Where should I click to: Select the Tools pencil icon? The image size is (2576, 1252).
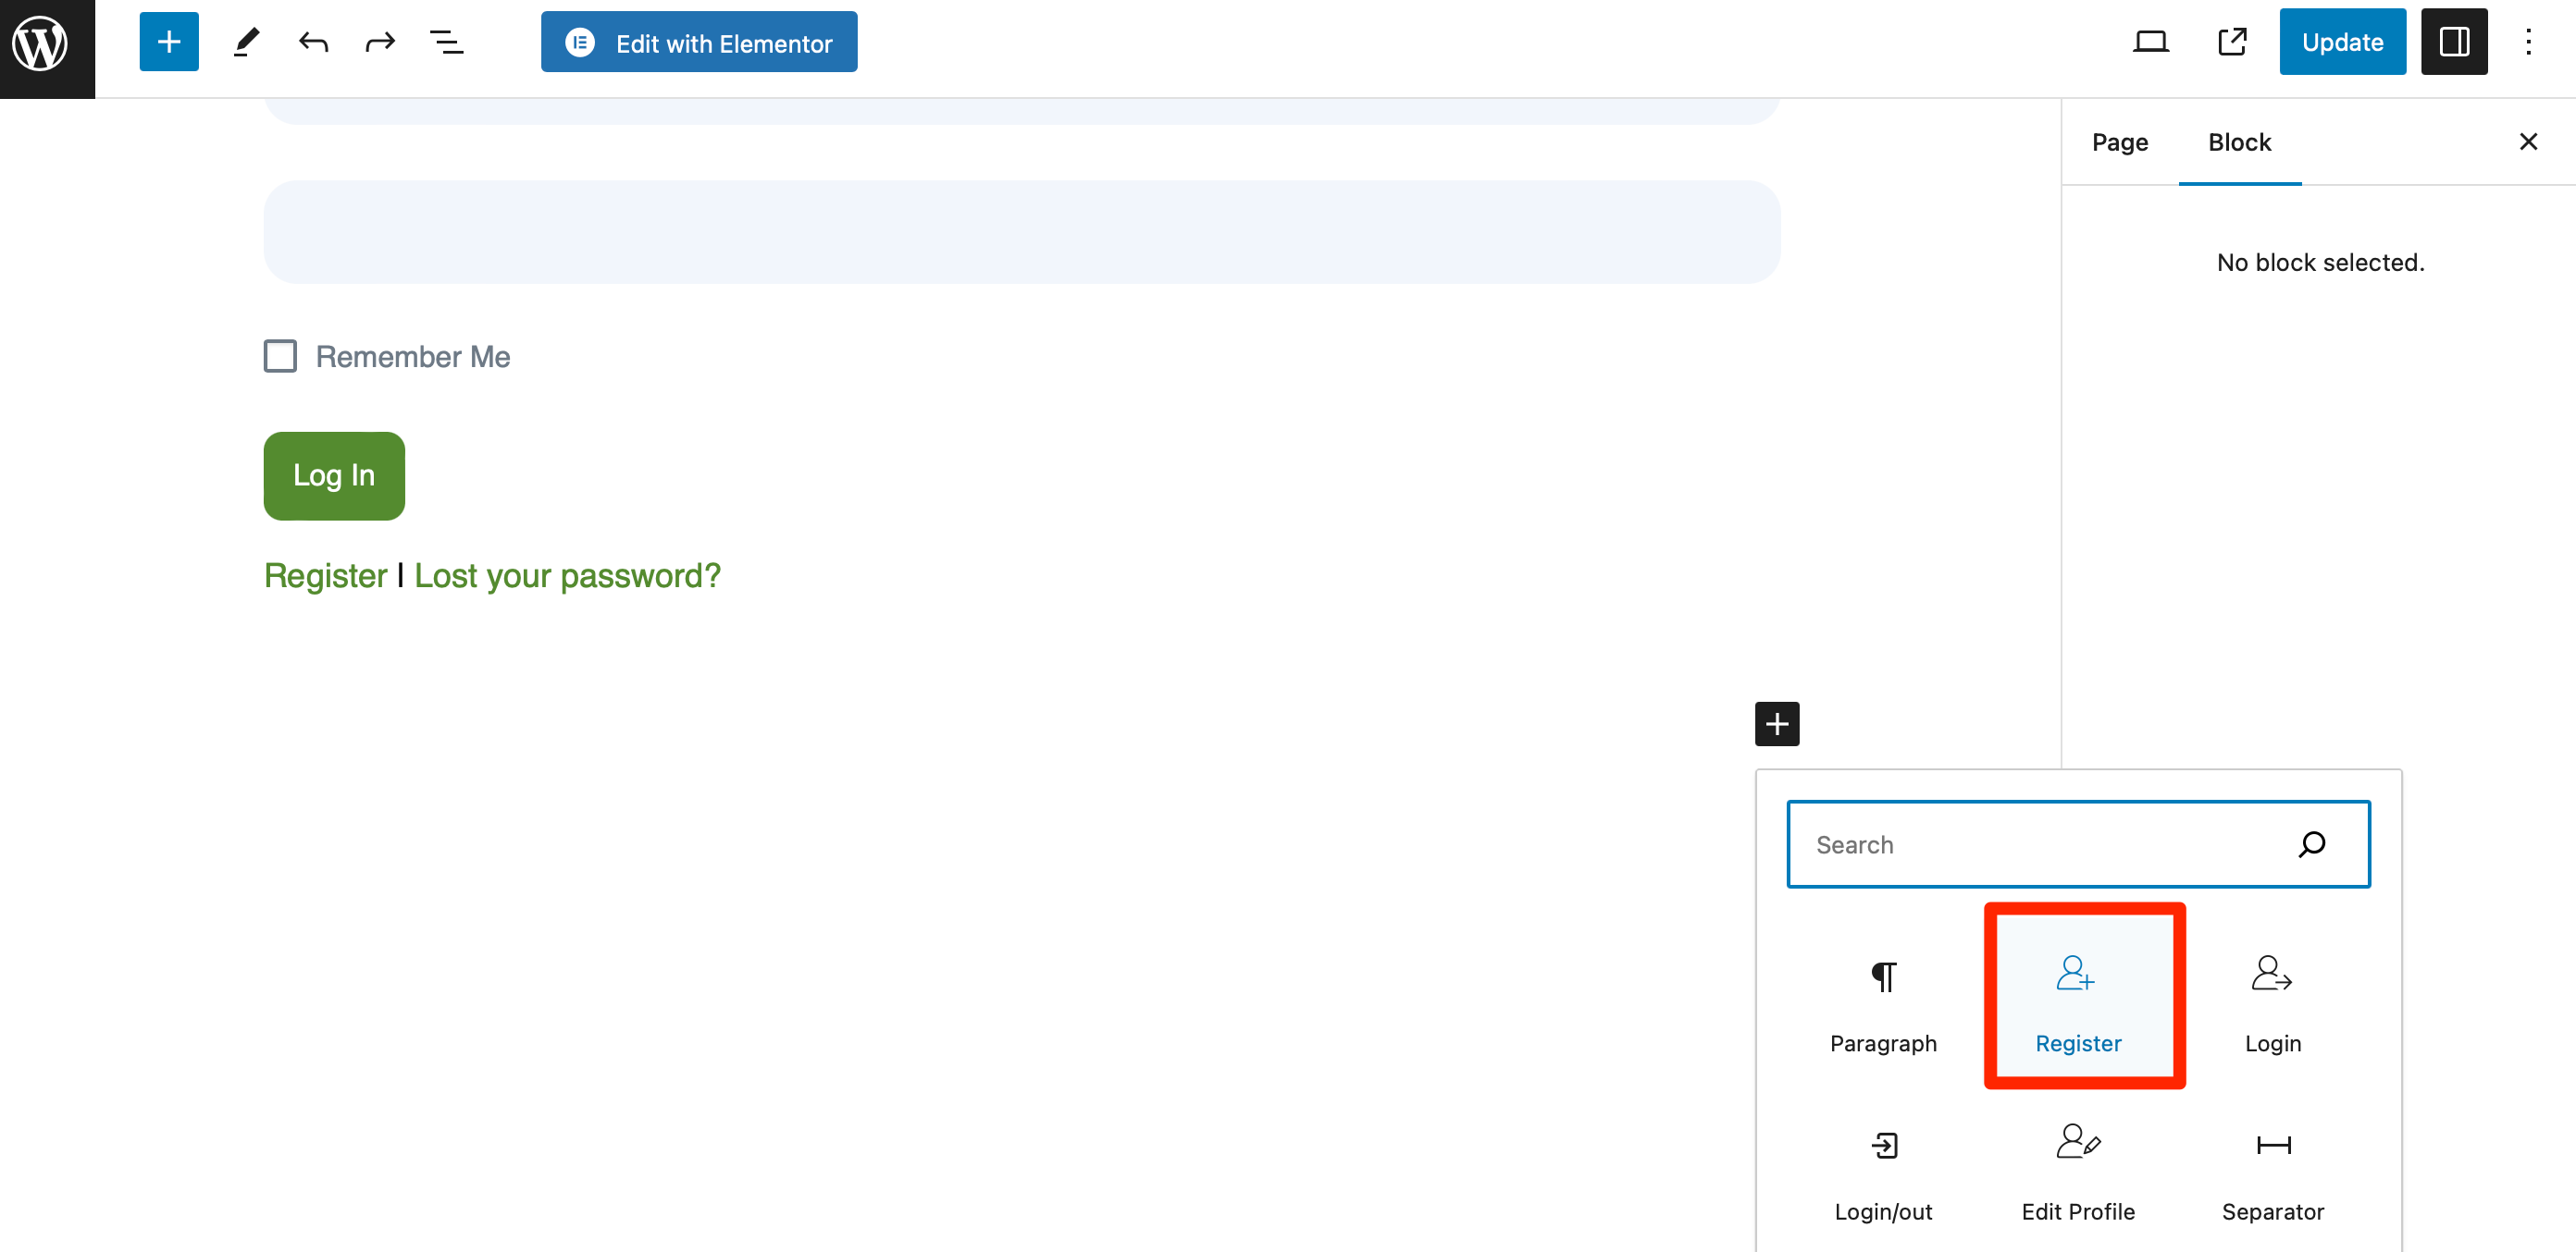coord(246,42)
